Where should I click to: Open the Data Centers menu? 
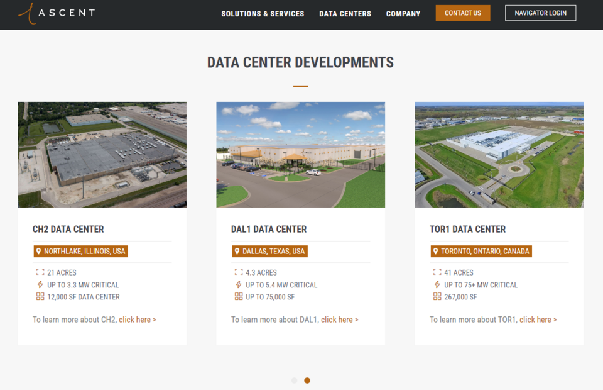[x=345, y=14]
